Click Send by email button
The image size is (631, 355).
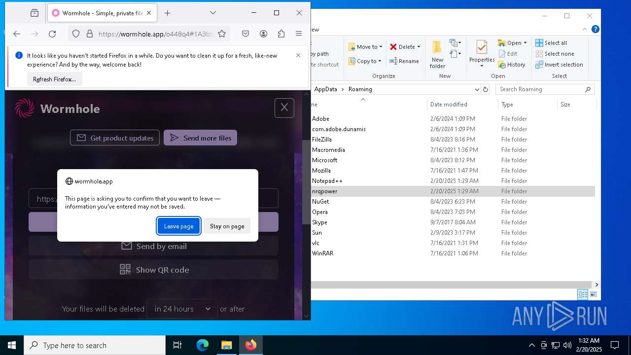pos(153,246)
